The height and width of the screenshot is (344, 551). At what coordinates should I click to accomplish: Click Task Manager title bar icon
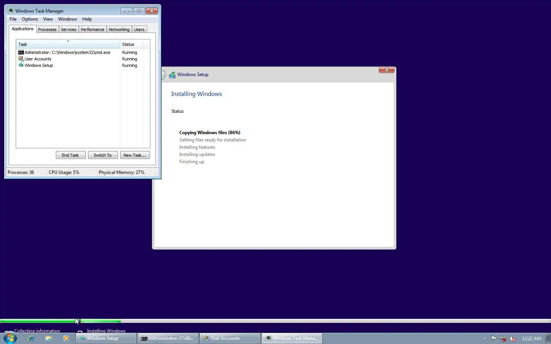tap(11, 11)
